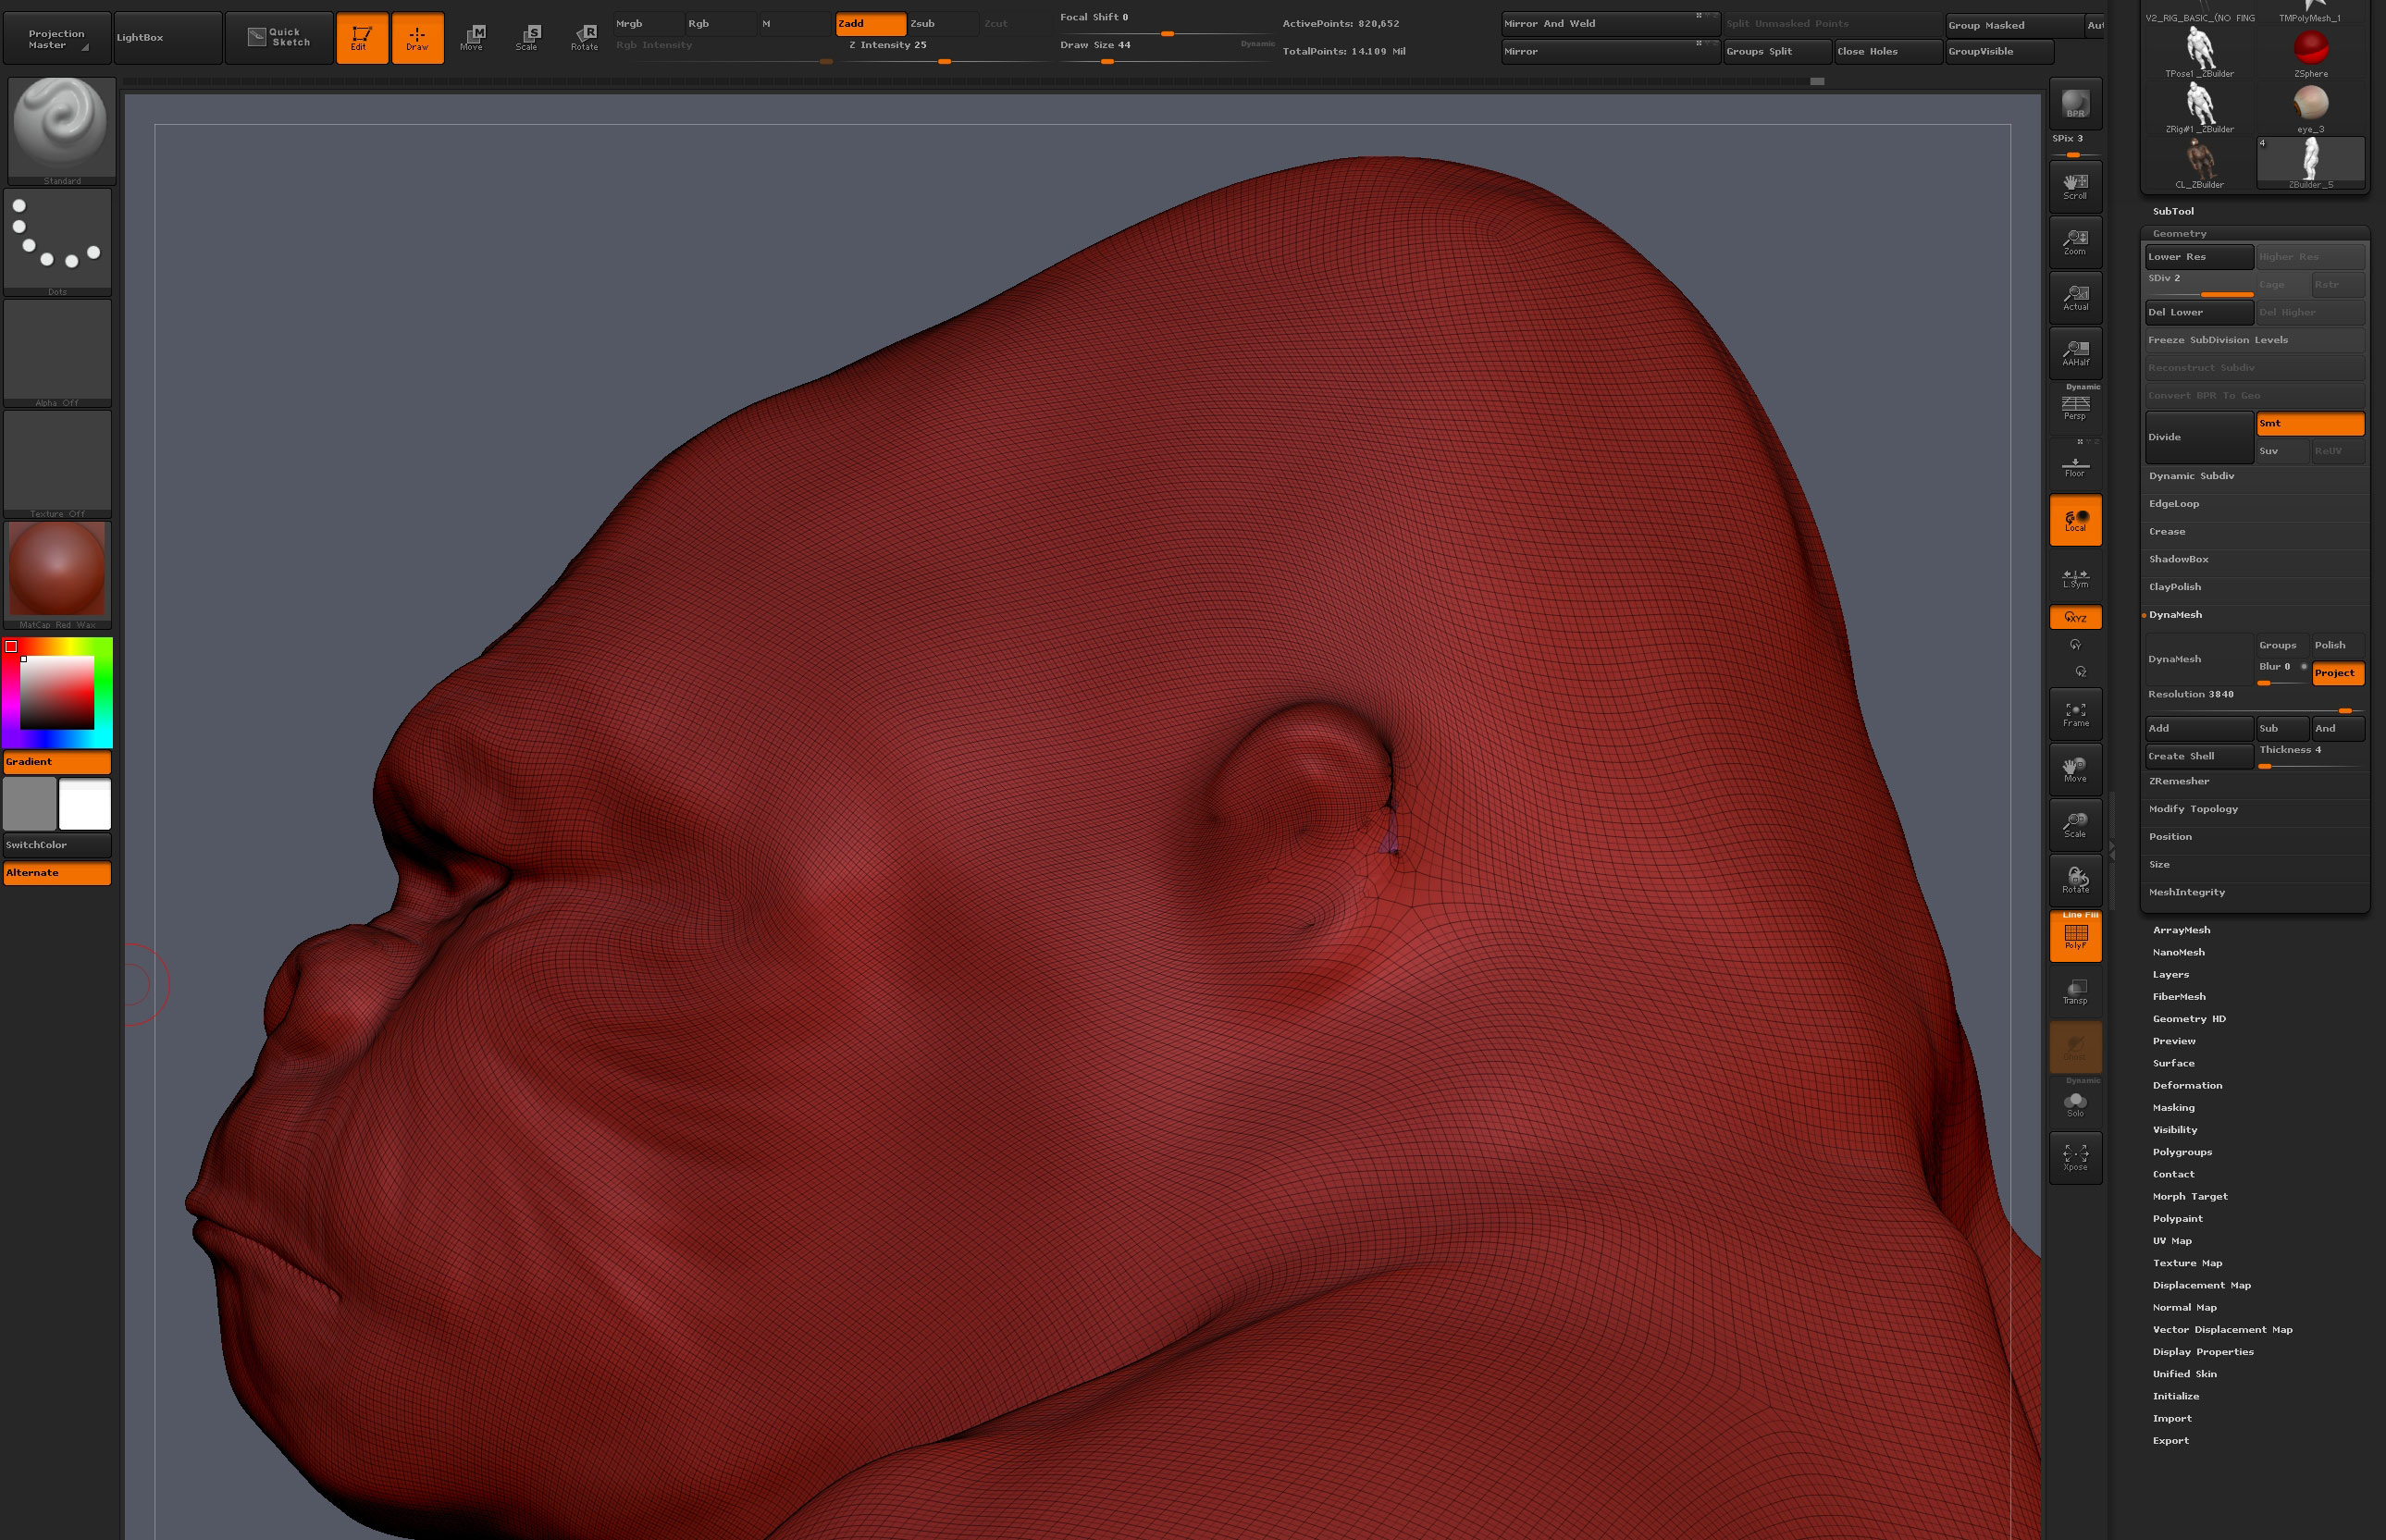Open the Display Properties menu
This screenshot has width=2386, height=1540.
click(2203, 1352)
